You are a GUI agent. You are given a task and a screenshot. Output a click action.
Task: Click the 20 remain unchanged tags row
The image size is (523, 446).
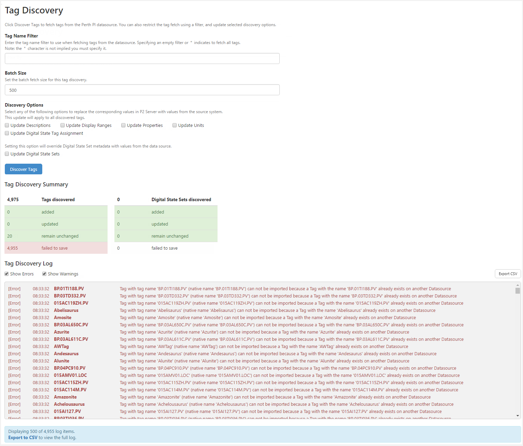pyautogui.click(x=56, y=236)
